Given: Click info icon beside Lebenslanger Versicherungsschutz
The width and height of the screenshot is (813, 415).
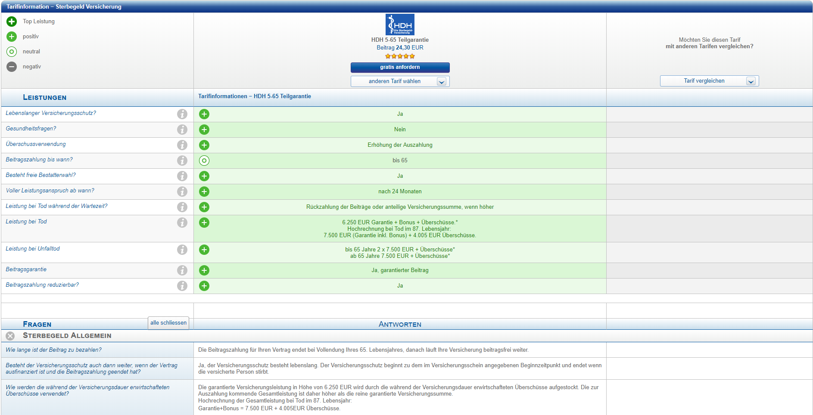Looking at the screenshot, I should pos(182,114).
